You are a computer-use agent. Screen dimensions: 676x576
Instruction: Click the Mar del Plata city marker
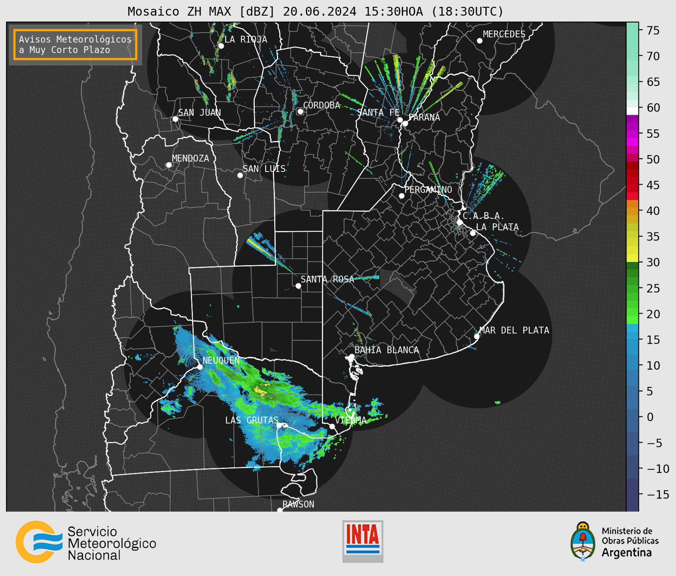pos(477,336)
